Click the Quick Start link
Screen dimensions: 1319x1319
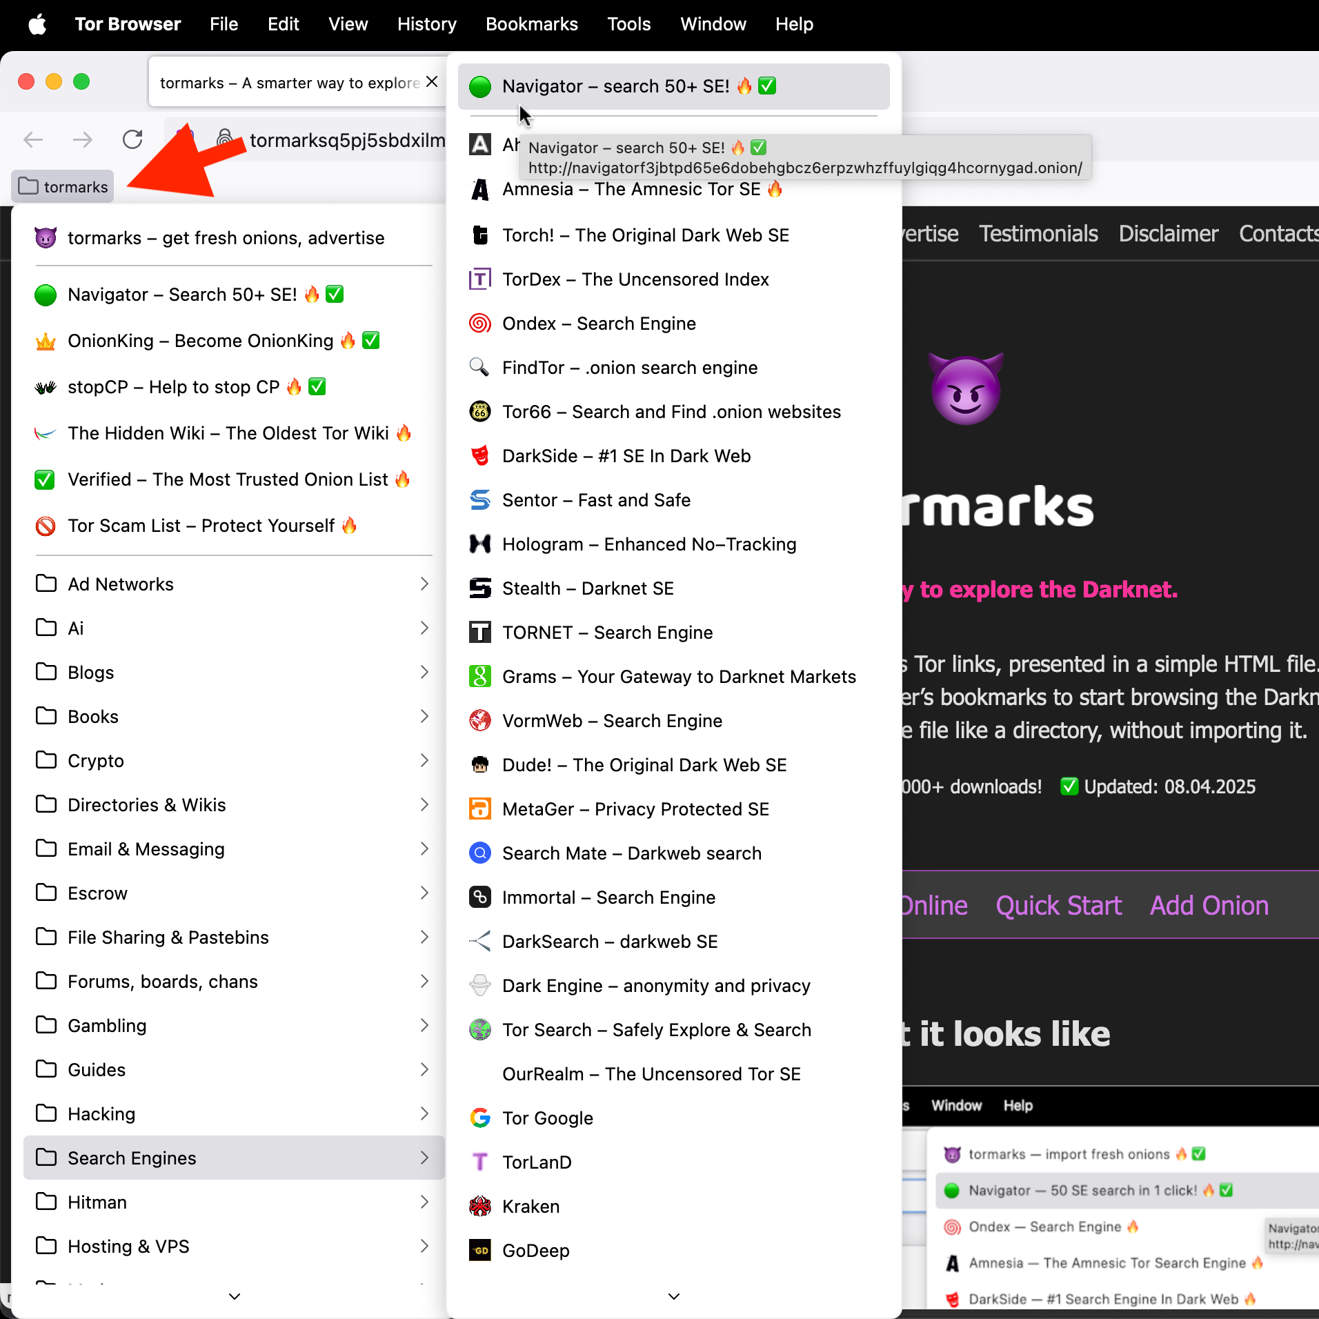point(1059,905)
